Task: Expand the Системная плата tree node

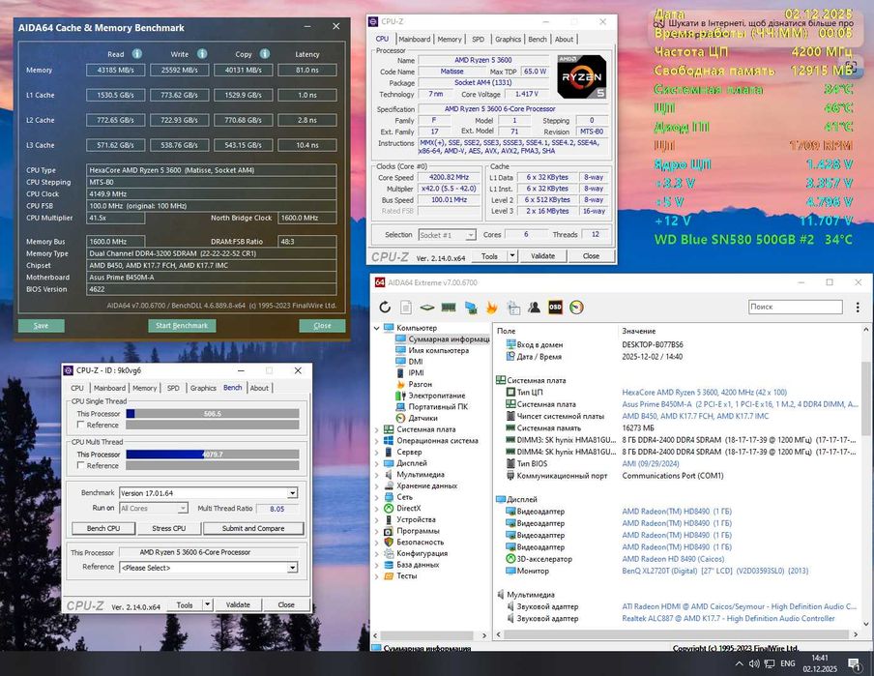Action: point(377,429)
